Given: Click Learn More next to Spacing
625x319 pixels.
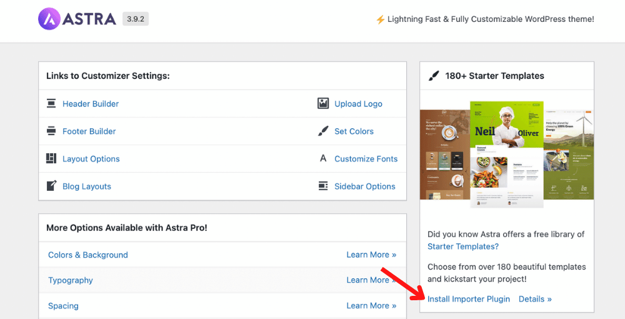Looking at the screenshot, I should click(371, 306).
